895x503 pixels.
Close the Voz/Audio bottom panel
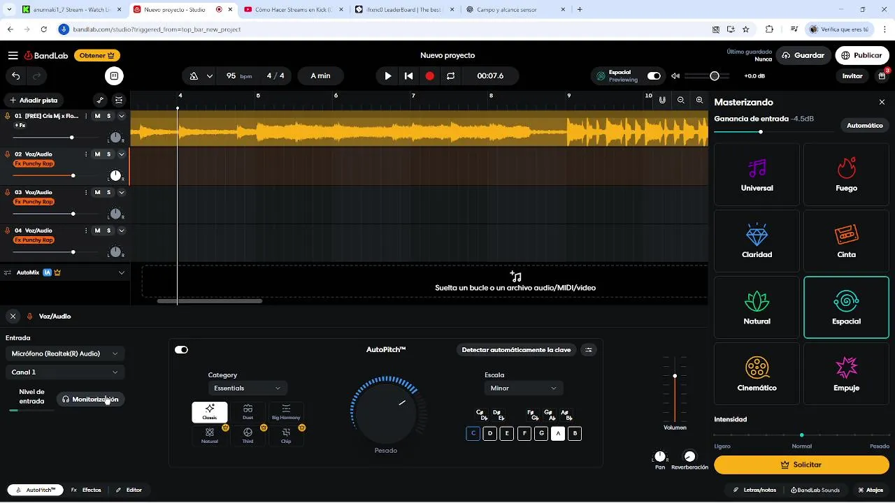pos(13,316)
